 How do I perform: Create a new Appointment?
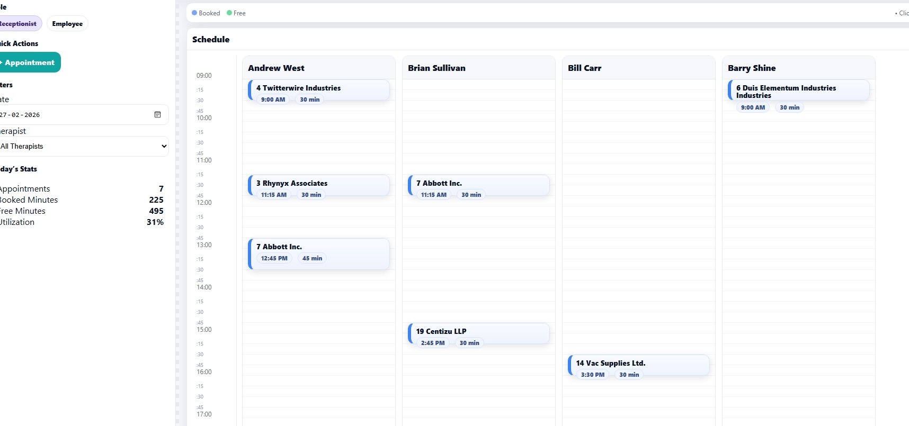coord(29,62)
